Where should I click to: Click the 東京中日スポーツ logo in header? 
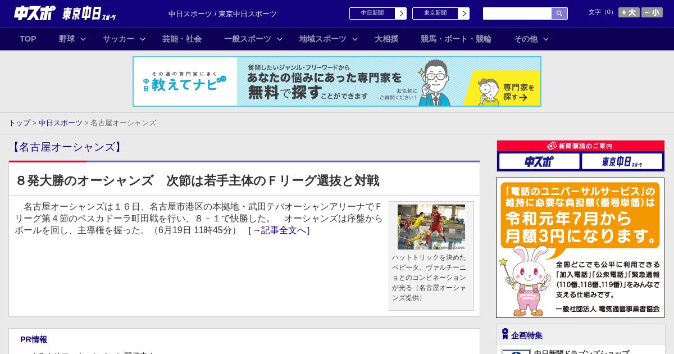coord(89,13)
